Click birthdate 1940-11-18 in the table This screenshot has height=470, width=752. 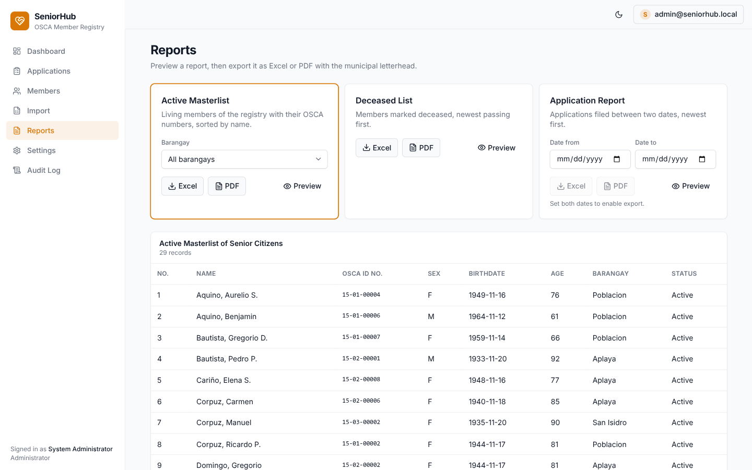tap(487, 402)
